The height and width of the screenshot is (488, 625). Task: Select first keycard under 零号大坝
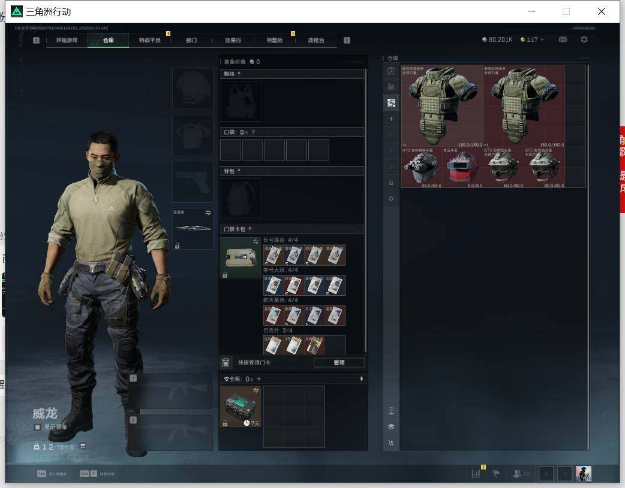[x=273, y=286]
